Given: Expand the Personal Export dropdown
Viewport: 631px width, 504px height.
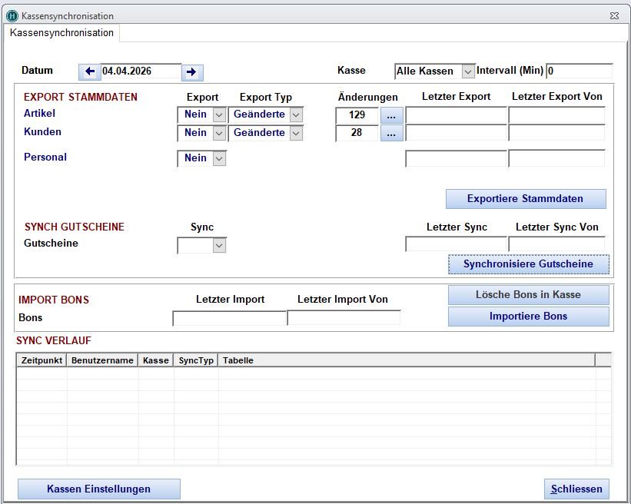Looking at the screenshot, I should [x=219, y=158].
